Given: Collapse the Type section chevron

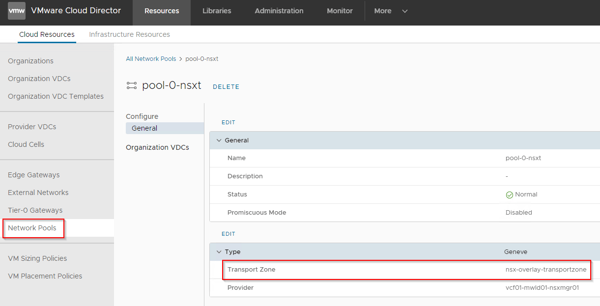Looking at the screenshot, I should (x=219, y=252).
